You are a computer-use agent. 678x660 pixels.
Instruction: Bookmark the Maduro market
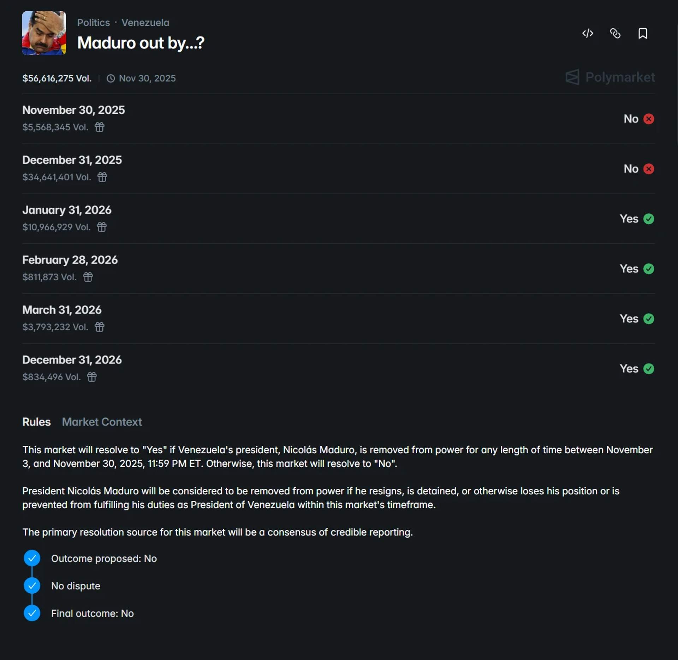[643, 34]
